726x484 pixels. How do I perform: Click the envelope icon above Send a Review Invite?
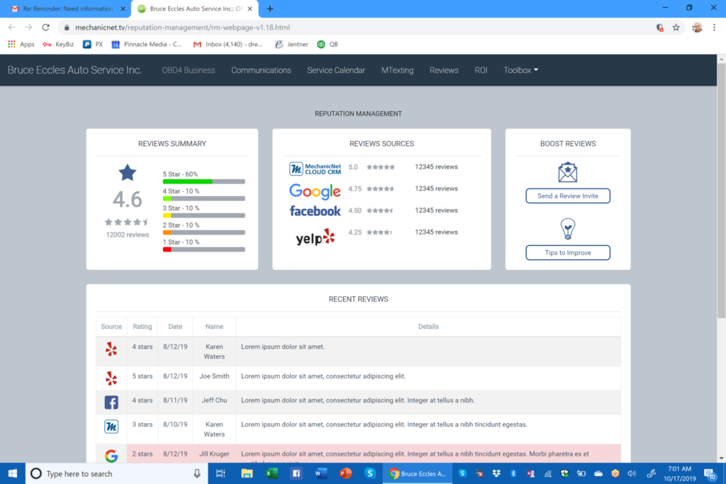pos(568,172)
